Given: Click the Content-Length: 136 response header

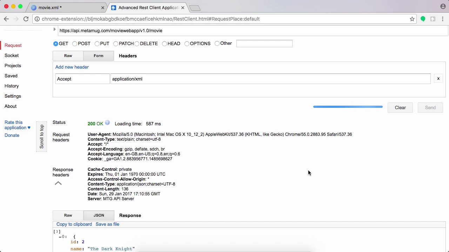Looking at the screenshot, I should [x=108, y=189].
